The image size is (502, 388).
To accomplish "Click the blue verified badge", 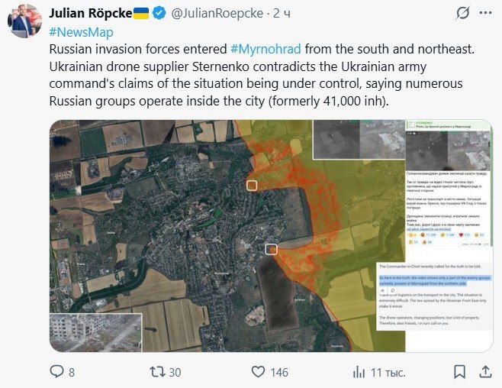I will 158,13.
